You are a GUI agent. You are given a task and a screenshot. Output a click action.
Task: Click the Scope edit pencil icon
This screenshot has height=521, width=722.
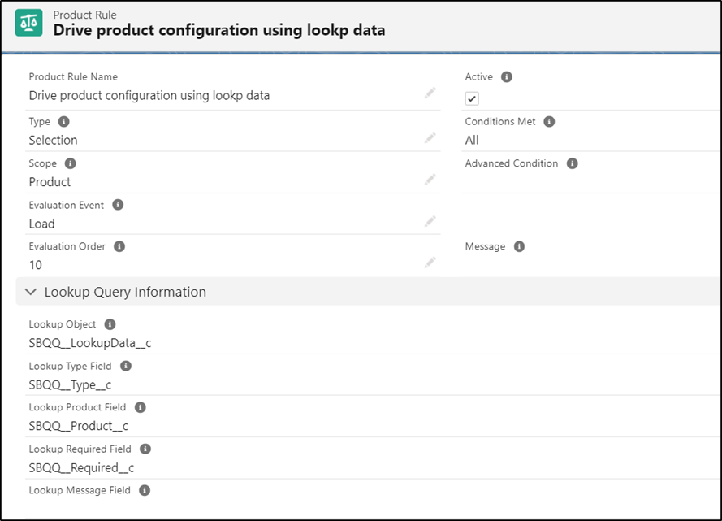pyautogui.click(x=430, y=180)
